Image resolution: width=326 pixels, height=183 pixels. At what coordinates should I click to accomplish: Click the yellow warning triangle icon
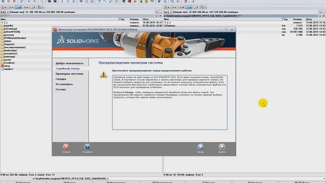point(103,75)
